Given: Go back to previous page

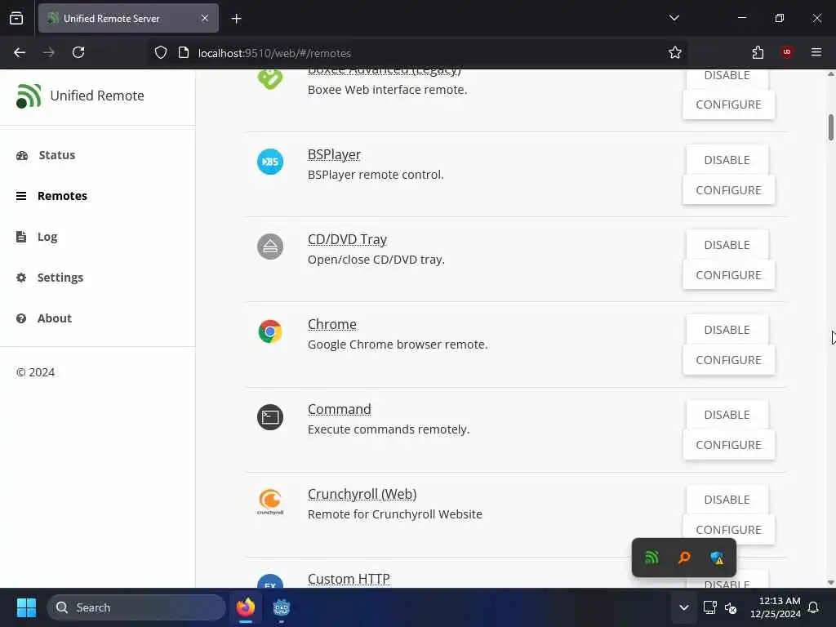Looking at the screenshot, I should coord(20,52).
